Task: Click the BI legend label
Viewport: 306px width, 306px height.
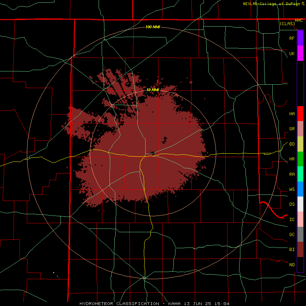Action: [x=292, y=250]
